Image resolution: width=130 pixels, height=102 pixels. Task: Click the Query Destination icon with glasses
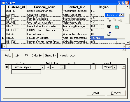109,34
